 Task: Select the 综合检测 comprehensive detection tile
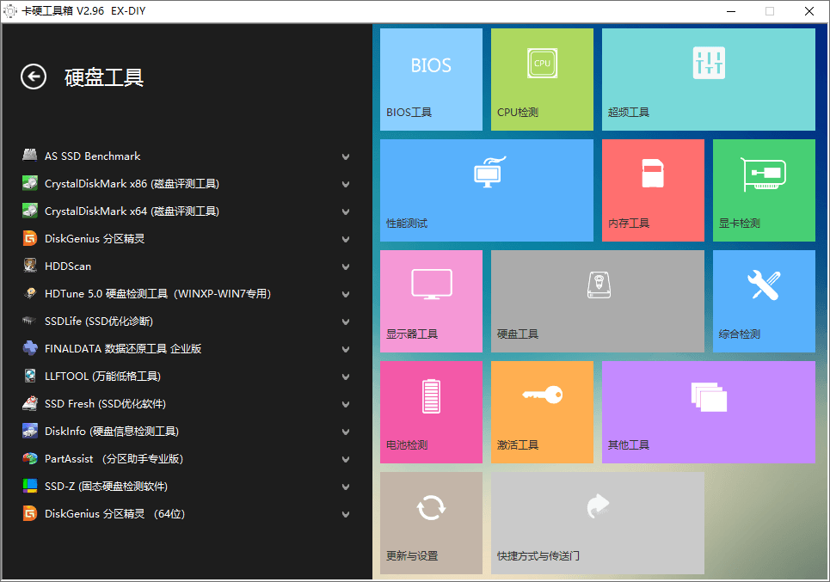click(763, 301)
